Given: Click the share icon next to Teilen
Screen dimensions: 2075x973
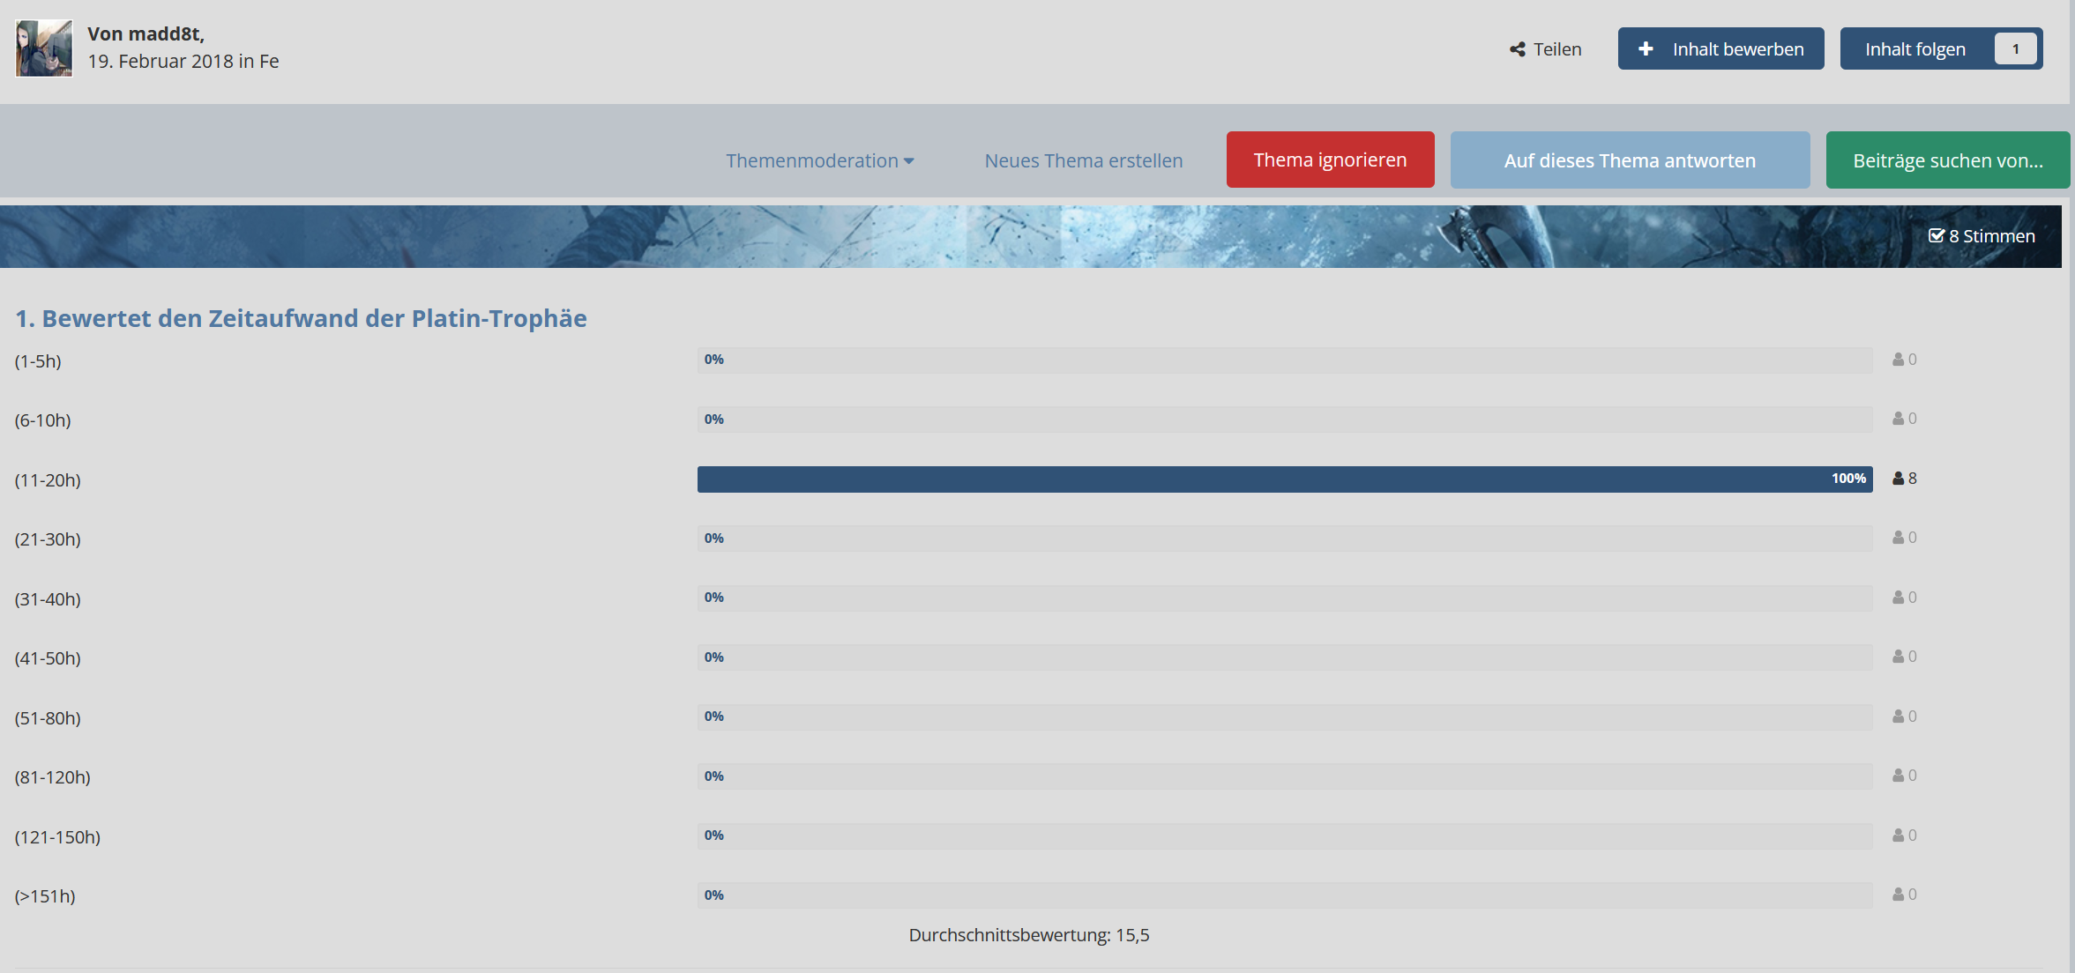Looking at the screenshot, I should 1517,49.
